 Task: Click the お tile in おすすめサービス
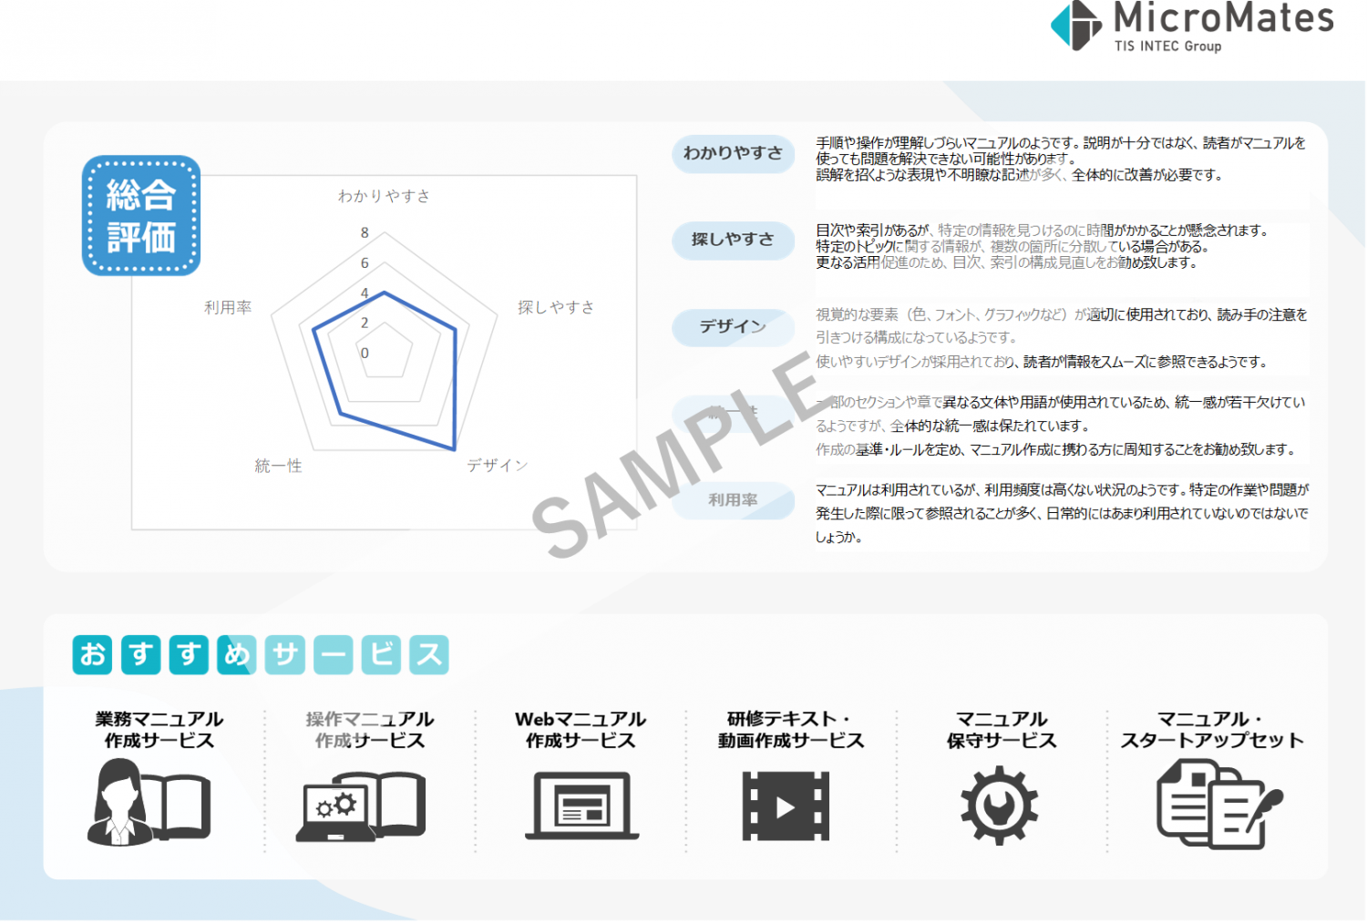[93, 655]
